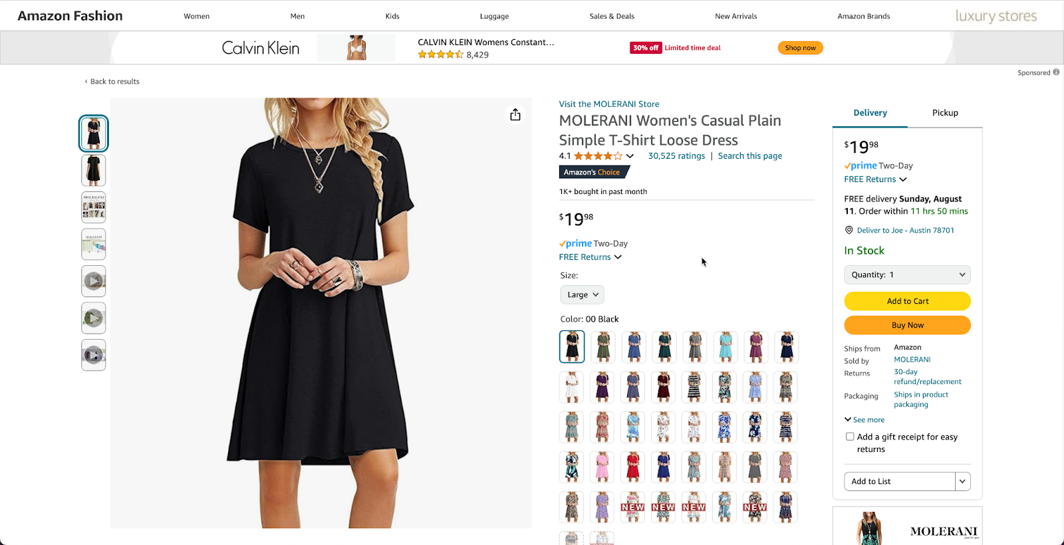
Task: Click the share icon above the product image
Action: coord(515,114)
